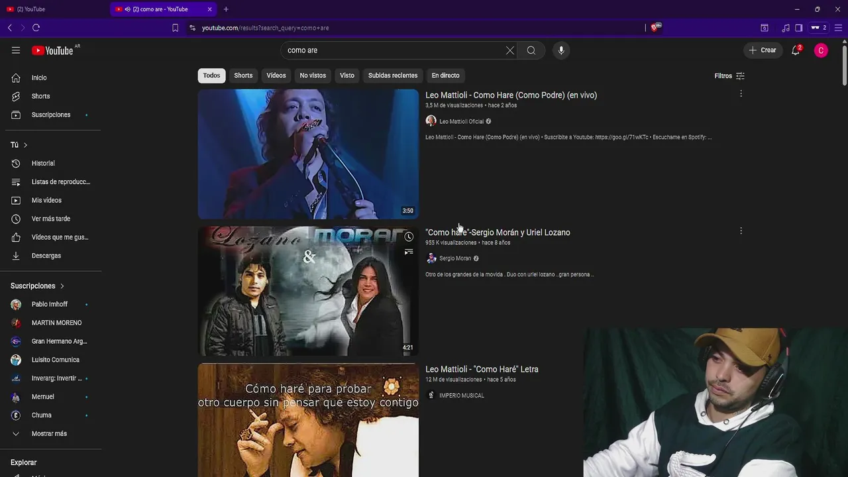This screenshot has height=477, width=848.
Task: Open title Leo Mattioli - "Como Haré" Letra
Action: pos(482,370)
